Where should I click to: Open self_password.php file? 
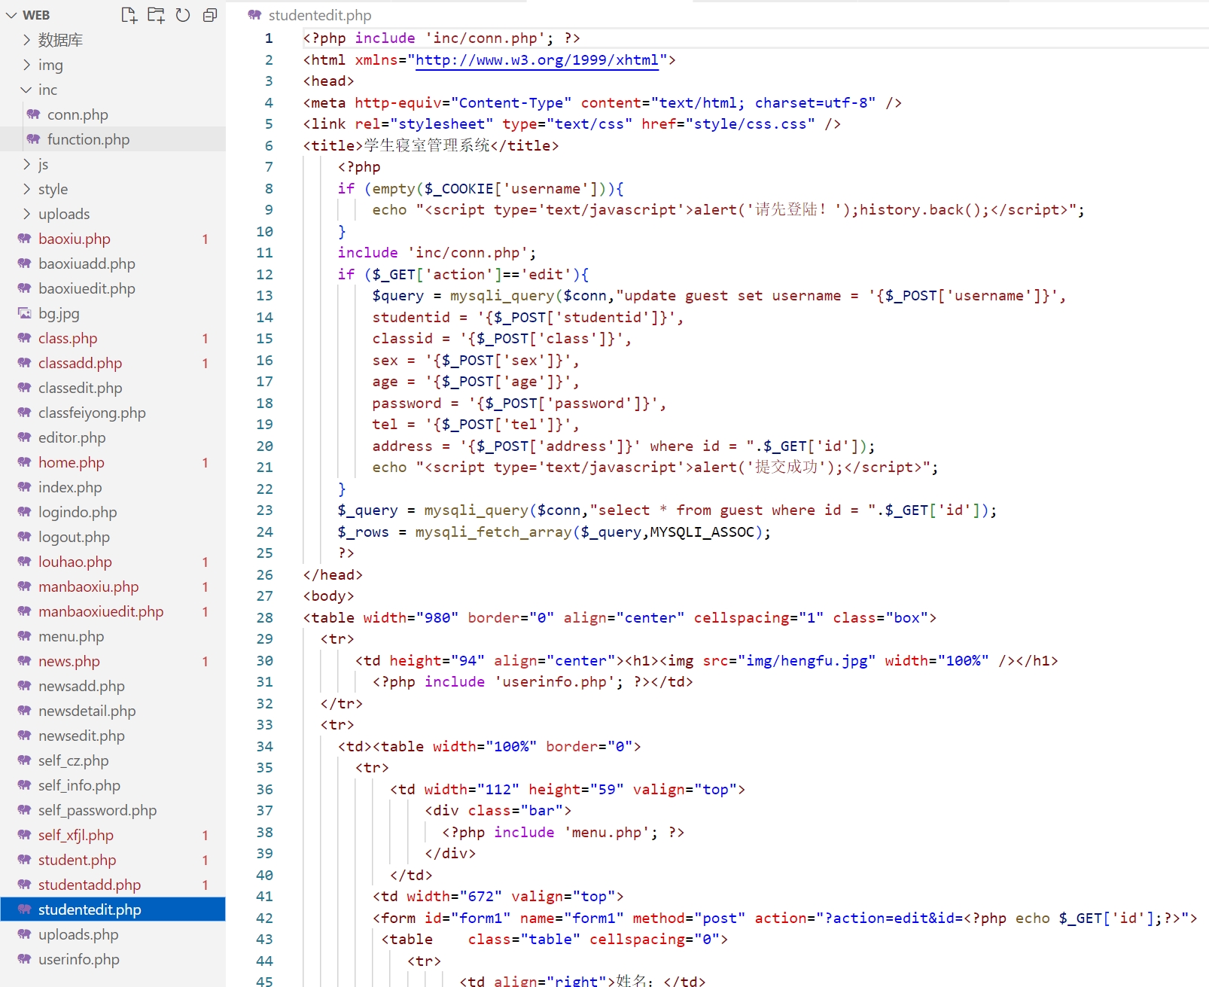pyautogui.click(x=113, y=810)
